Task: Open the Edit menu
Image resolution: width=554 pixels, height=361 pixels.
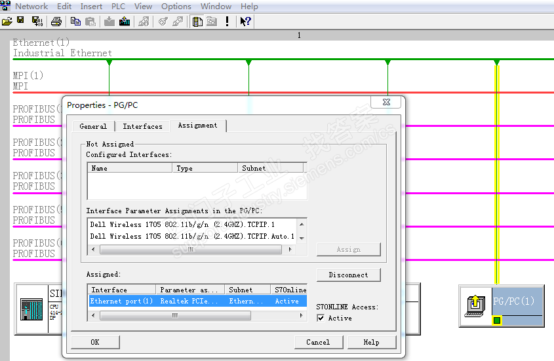Action: point(64,7)
